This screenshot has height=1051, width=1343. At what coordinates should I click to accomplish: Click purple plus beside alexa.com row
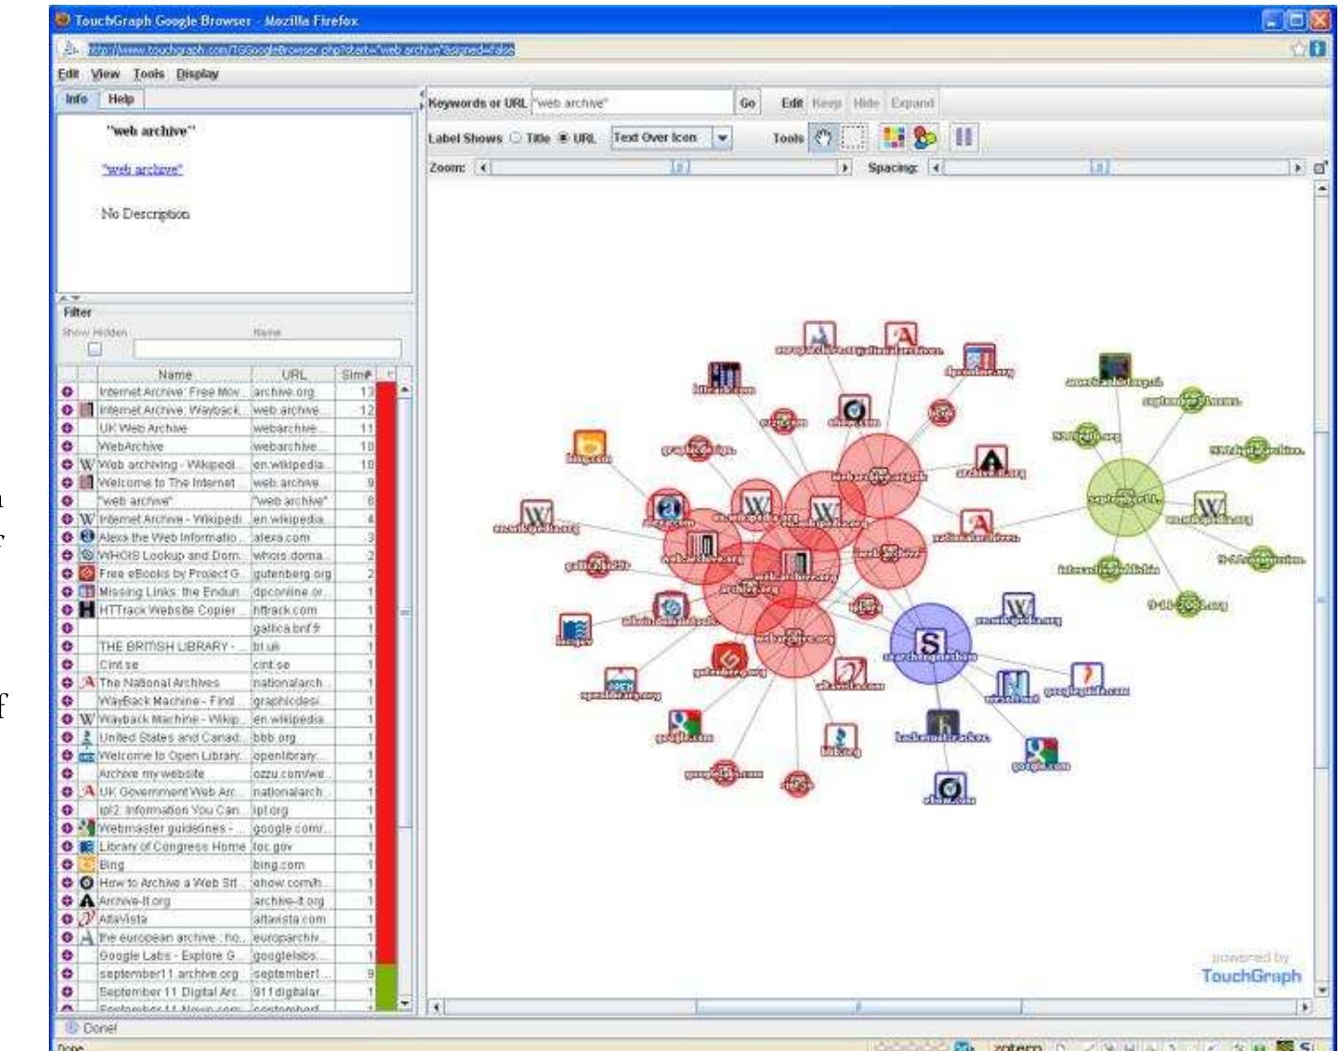(x=67, y=538)
